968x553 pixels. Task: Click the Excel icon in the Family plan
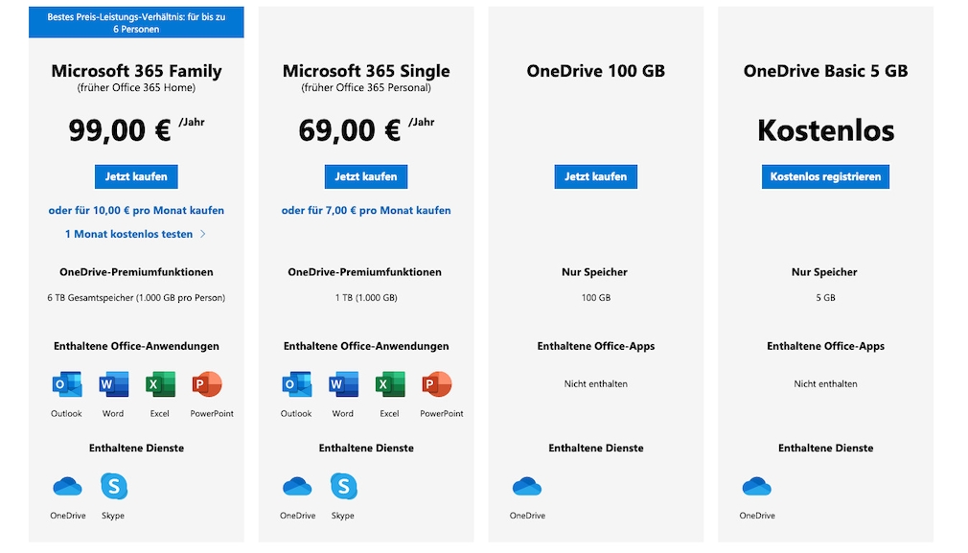tap(160, 385)
